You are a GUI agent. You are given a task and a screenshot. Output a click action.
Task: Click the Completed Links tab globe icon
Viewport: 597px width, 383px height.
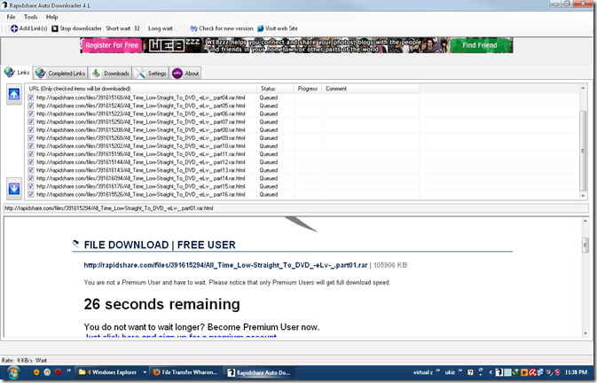coord(40,73)
